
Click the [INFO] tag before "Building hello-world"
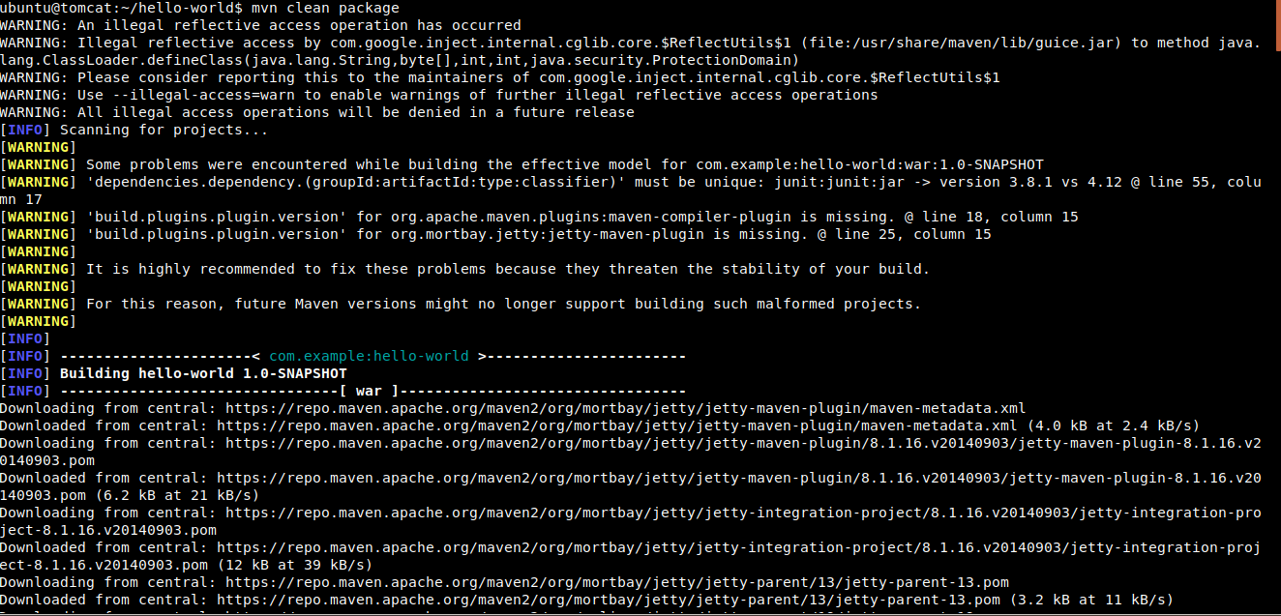[25, 373]
